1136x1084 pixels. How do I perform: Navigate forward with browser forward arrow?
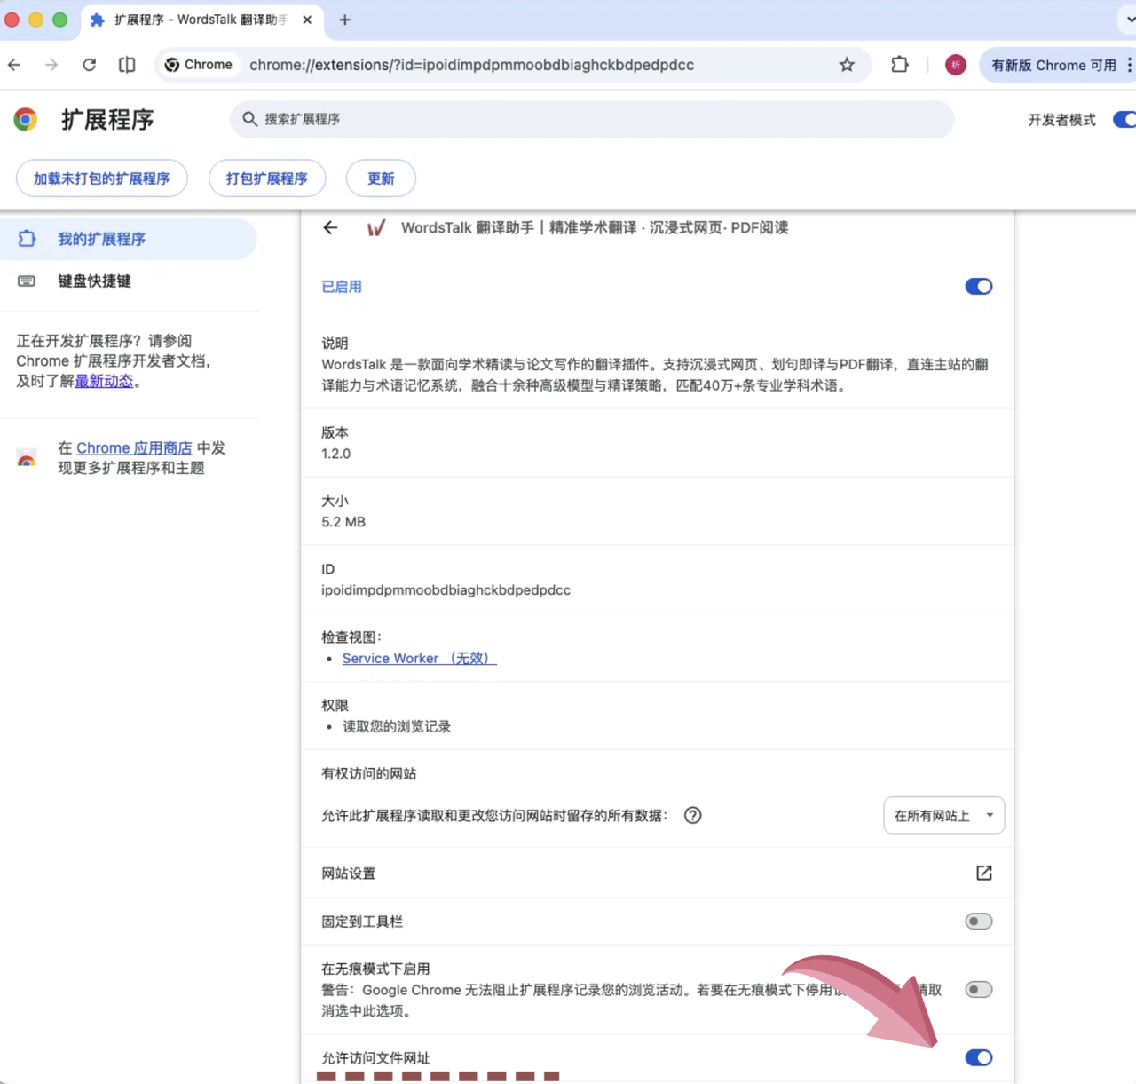(51, 65)
